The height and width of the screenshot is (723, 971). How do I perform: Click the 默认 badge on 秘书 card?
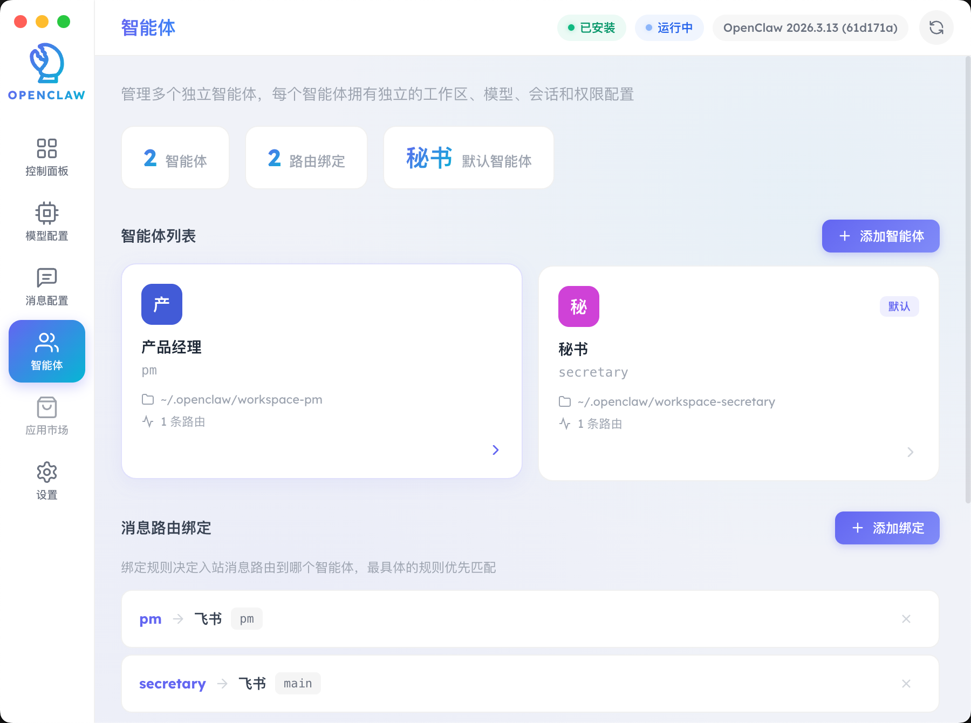[x=899, y=306]
